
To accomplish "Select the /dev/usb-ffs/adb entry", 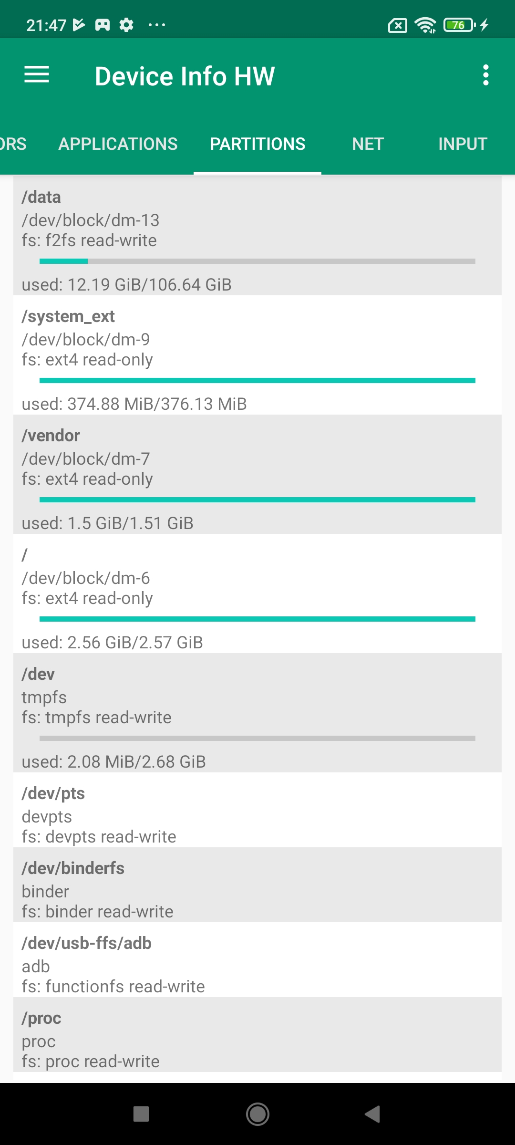I will click(x=257, y=960).
